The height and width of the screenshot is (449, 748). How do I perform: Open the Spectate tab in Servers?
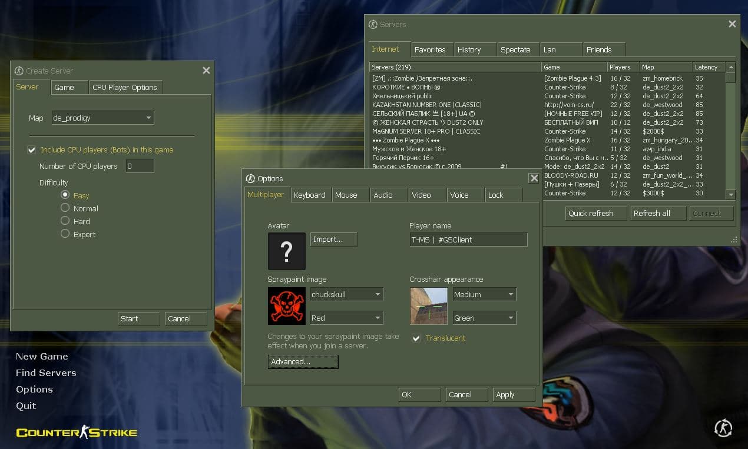click(x=519, y=49)
